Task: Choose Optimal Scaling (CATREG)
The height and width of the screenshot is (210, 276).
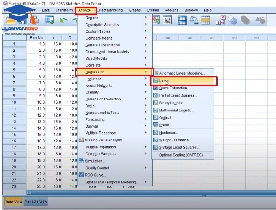Action: pyautogui.click(x=182, y=155)
